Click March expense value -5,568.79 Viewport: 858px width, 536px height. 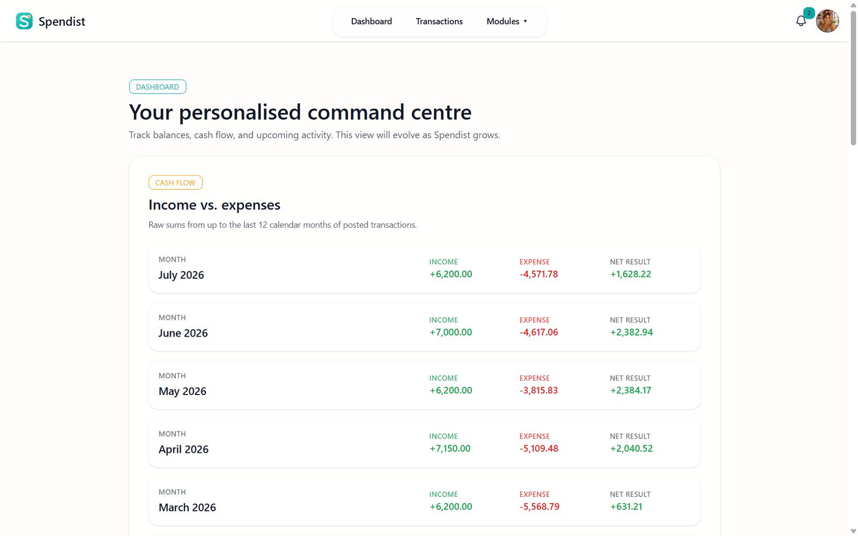[539, 507]
